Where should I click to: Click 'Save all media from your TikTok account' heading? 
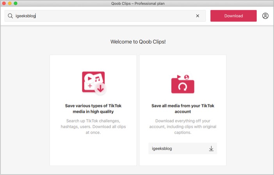coord(183,108)
